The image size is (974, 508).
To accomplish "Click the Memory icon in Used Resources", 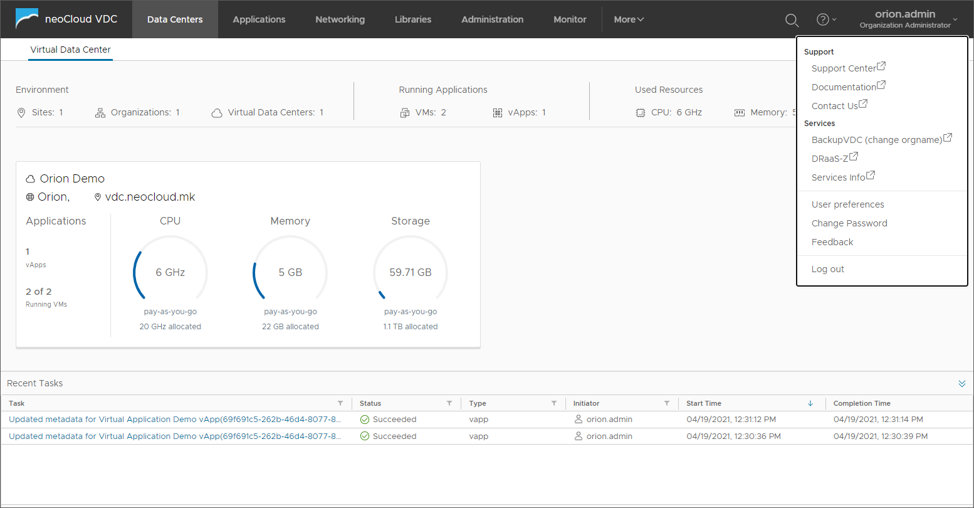I will click(740, 113).
